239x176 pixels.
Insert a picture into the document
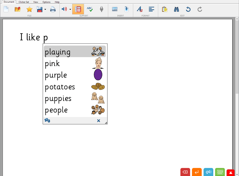pyautogui.click(x=115, y=9)
